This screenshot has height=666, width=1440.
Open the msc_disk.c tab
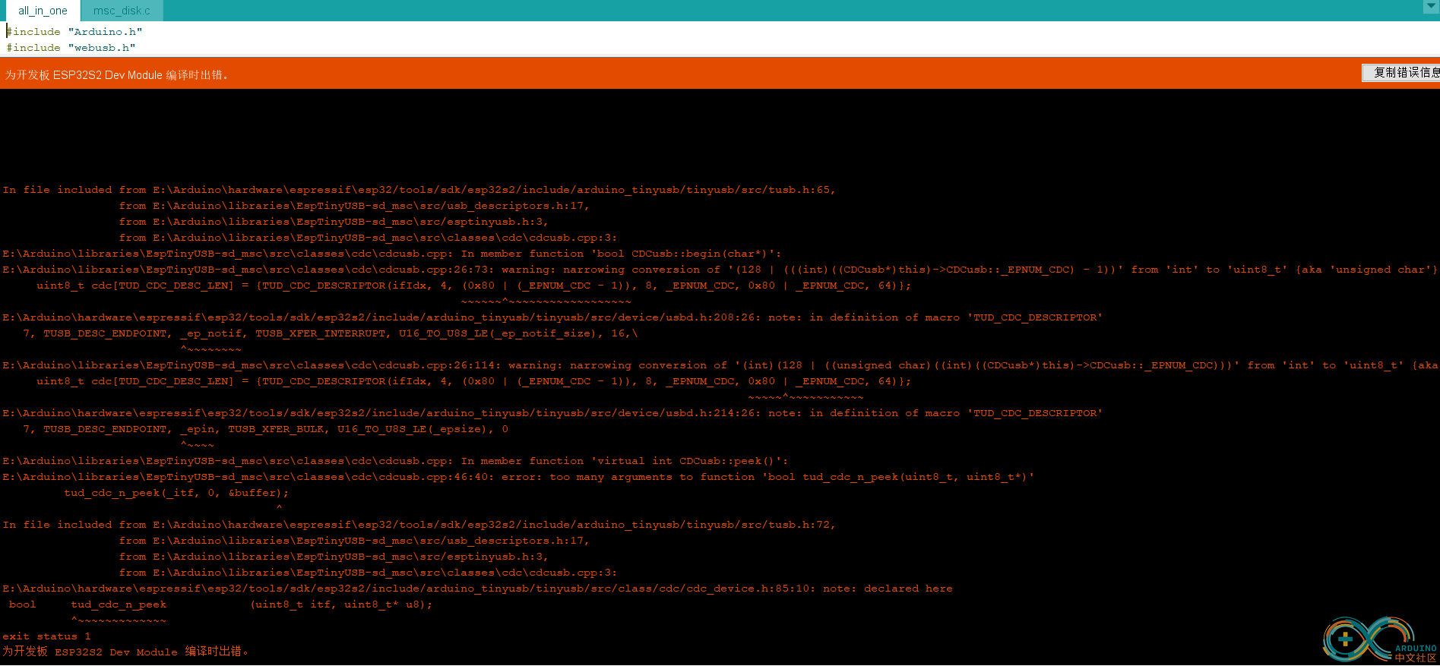[122, 11]
